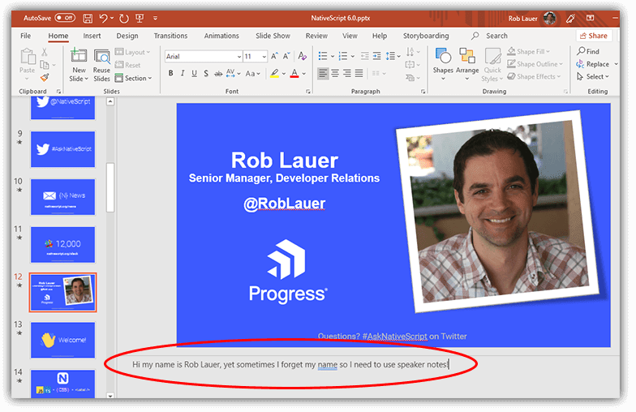Justify the text
The height and width of the screenshot is (412, 636).
click(x=359, y=73)
